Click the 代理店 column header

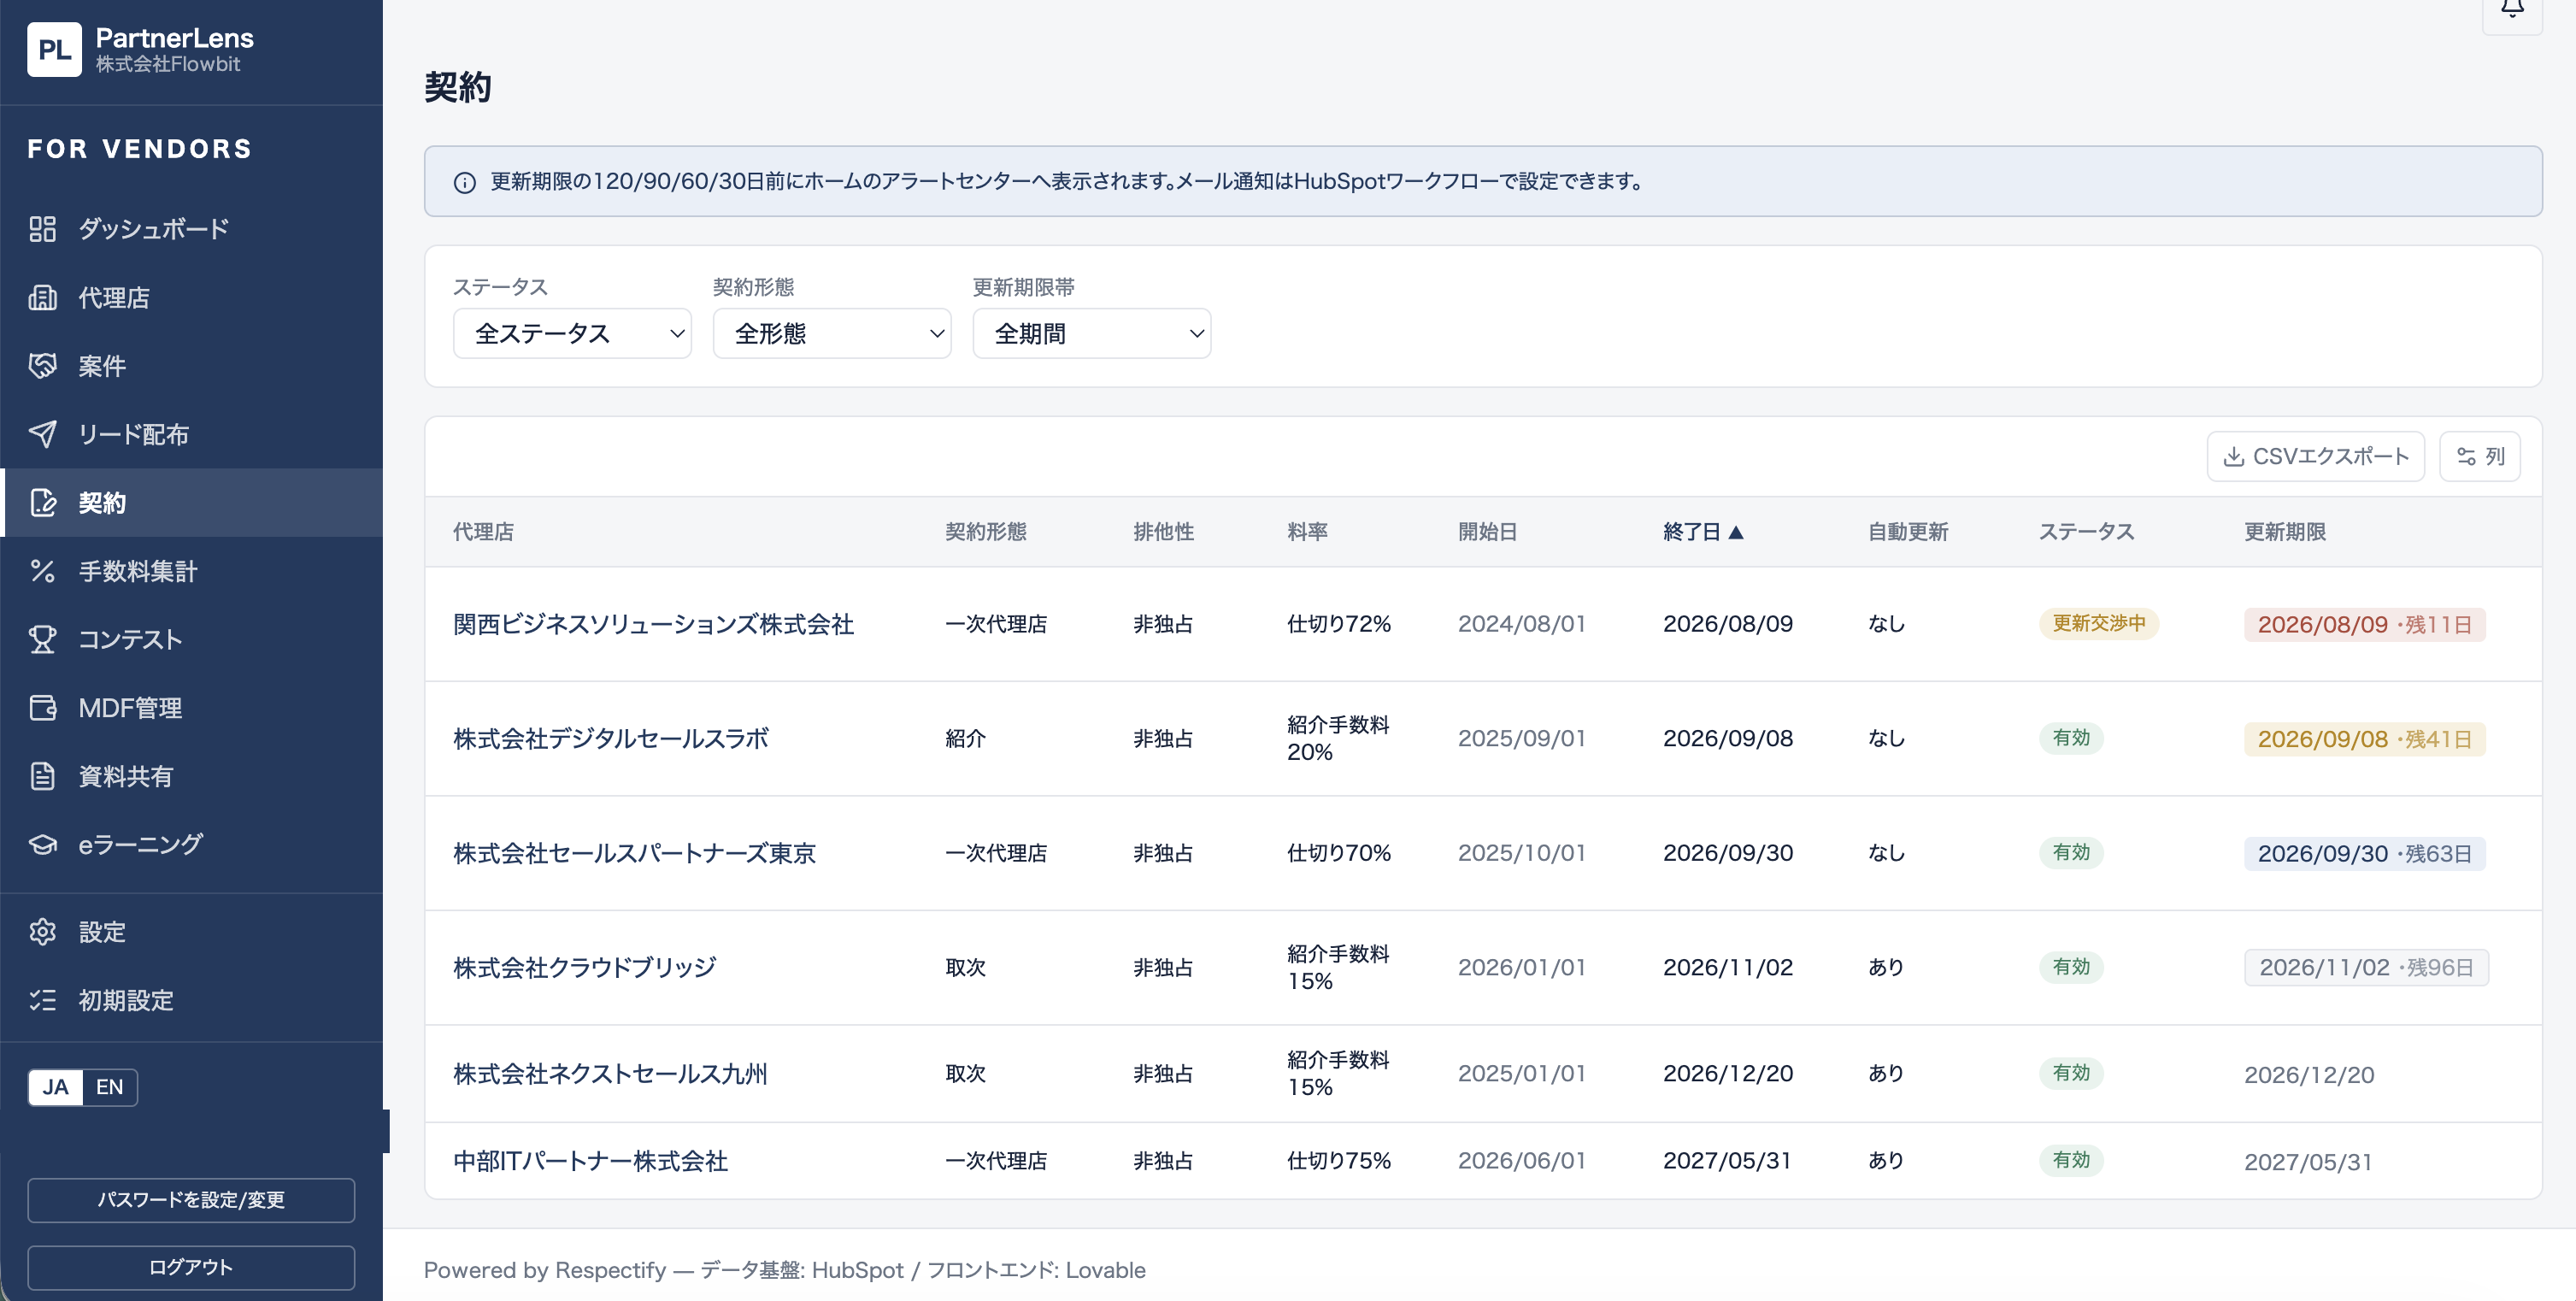coord(483,532)
